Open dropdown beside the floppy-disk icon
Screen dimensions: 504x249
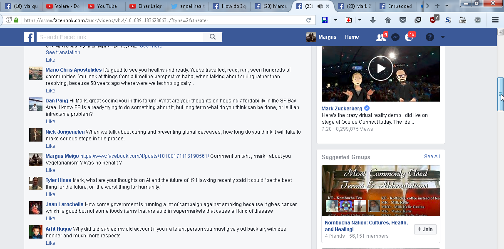[x=335, y=20]
